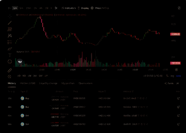
Task: Select the trend line drawing tool
Action: pos(9,22)
